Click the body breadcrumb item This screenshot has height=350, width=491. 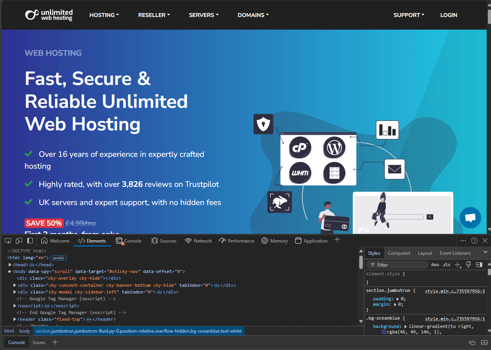25,331
